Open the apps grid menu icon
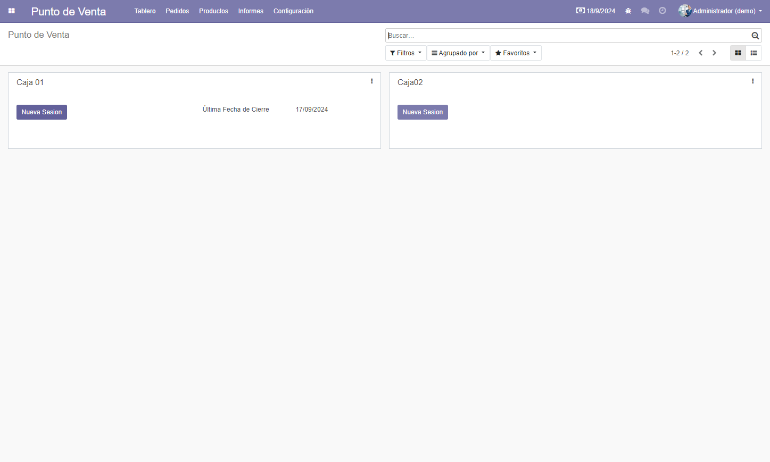 [x=11, y=11]
